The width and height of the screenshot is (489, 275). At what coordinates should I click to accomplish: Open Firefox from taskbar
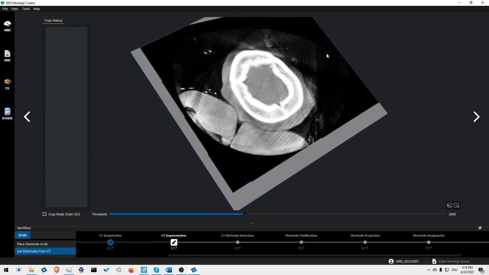(131, 270)
